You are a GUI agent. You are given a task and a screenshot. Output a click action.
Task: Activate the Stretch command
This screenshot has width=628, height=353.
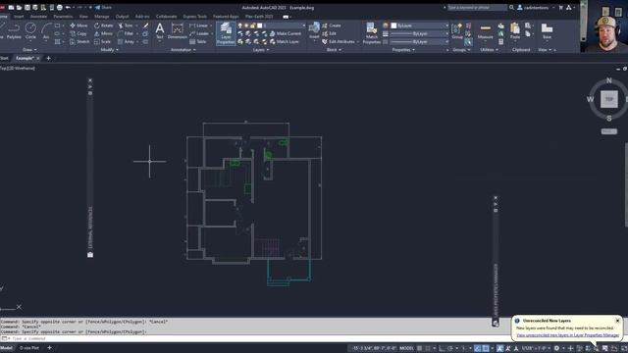tap(79, 41)
